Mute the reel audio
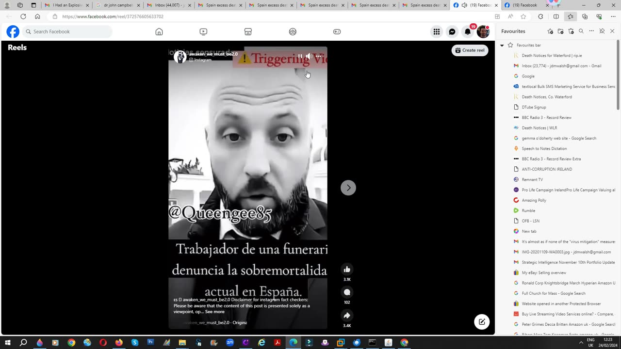 (309, 56)
